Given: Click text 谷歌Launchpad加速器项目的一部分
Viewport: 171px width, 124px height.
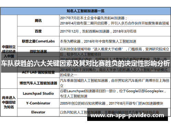Looking at the screenshot, I should point(88,91).
